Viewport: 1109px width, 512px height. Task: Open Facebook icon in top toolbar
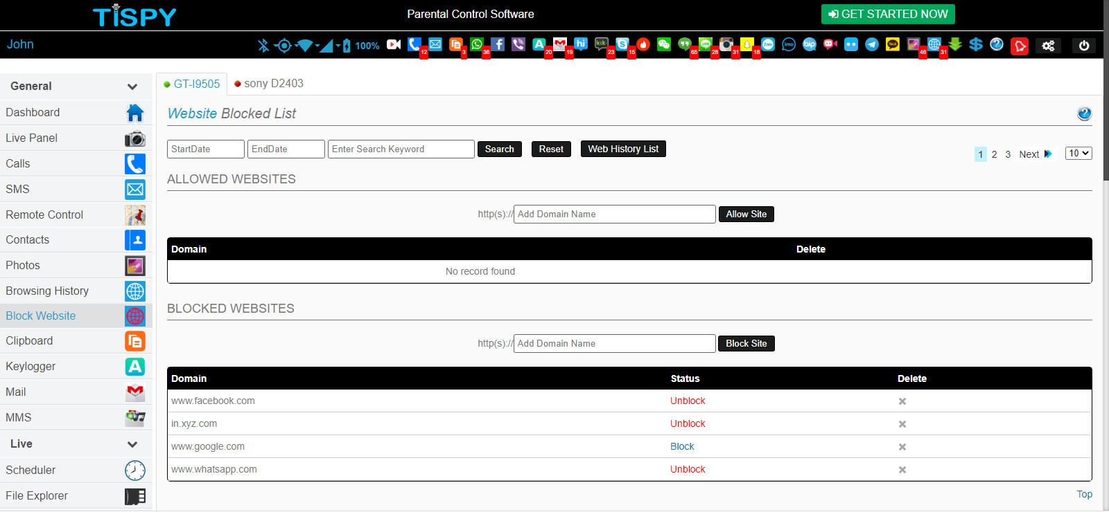498,44
